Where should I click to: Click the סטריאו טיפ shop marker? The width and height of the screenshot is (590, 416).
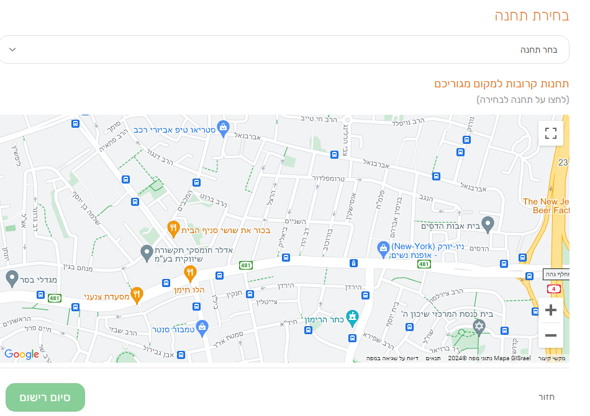(223, 129)
